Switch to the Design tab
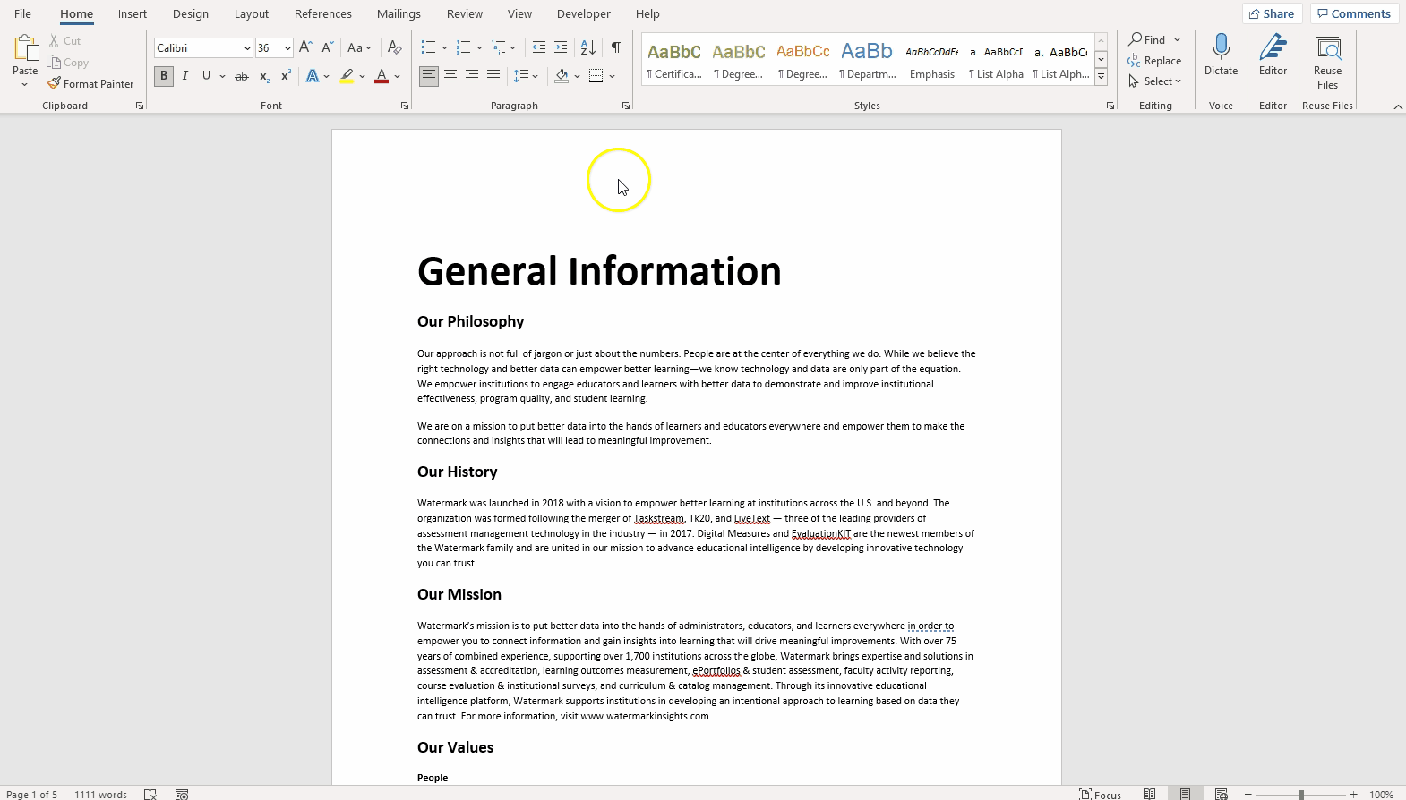Screen dimensions: 1406x800 pyautogui.click(x=191, y=13)
